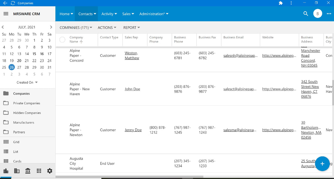Open the Sales menu
Image resolution: width=334 pixels, height=179 pixels.
(x=128, y=14)
